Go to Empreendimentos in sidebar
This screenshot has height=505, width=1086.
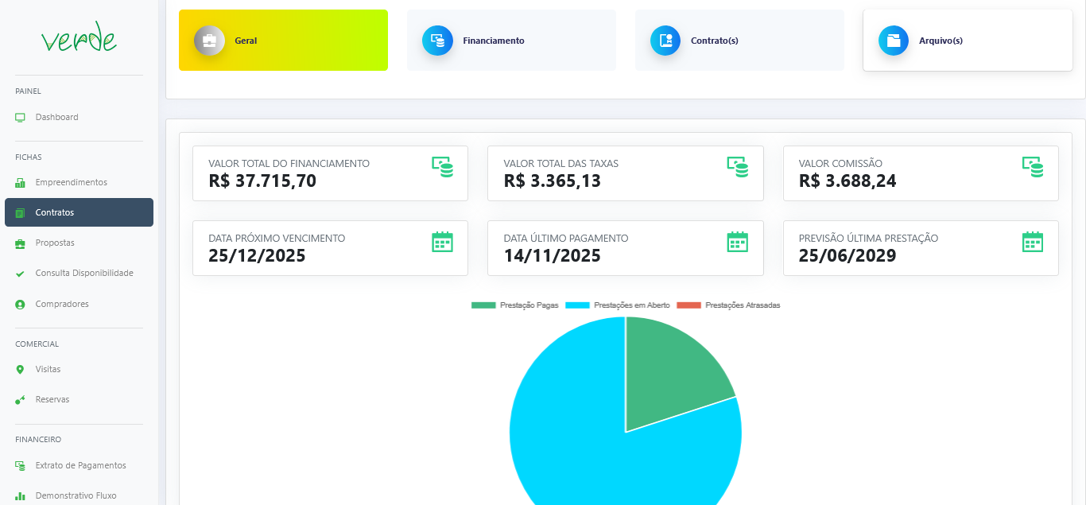(71, 182)
